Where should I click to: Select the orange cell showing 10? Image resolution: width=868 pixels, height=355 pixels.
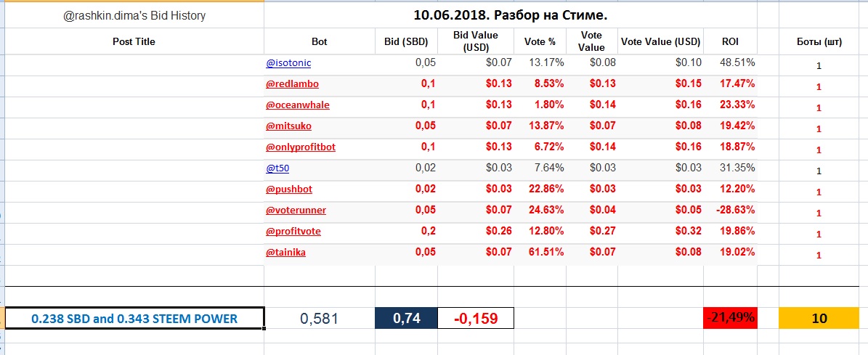pyautogui.click(x=819, y=318)
